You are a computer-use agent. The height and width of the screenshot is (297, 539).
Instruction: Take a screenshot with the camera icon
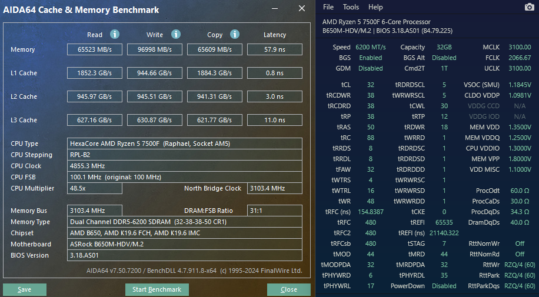tap(530, 7)
